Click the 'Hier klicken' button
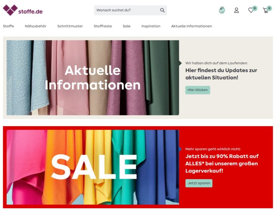The width and height of the screenshot is (274, 211). (198, 90)
